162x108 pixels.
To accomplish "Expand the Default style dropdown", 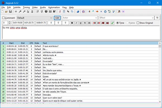I will click(35, 18).
